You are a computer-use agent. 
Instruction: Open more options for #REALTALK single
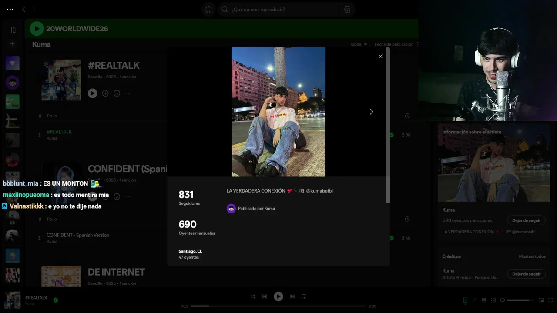pyautogui.click(x=128, y=93)
